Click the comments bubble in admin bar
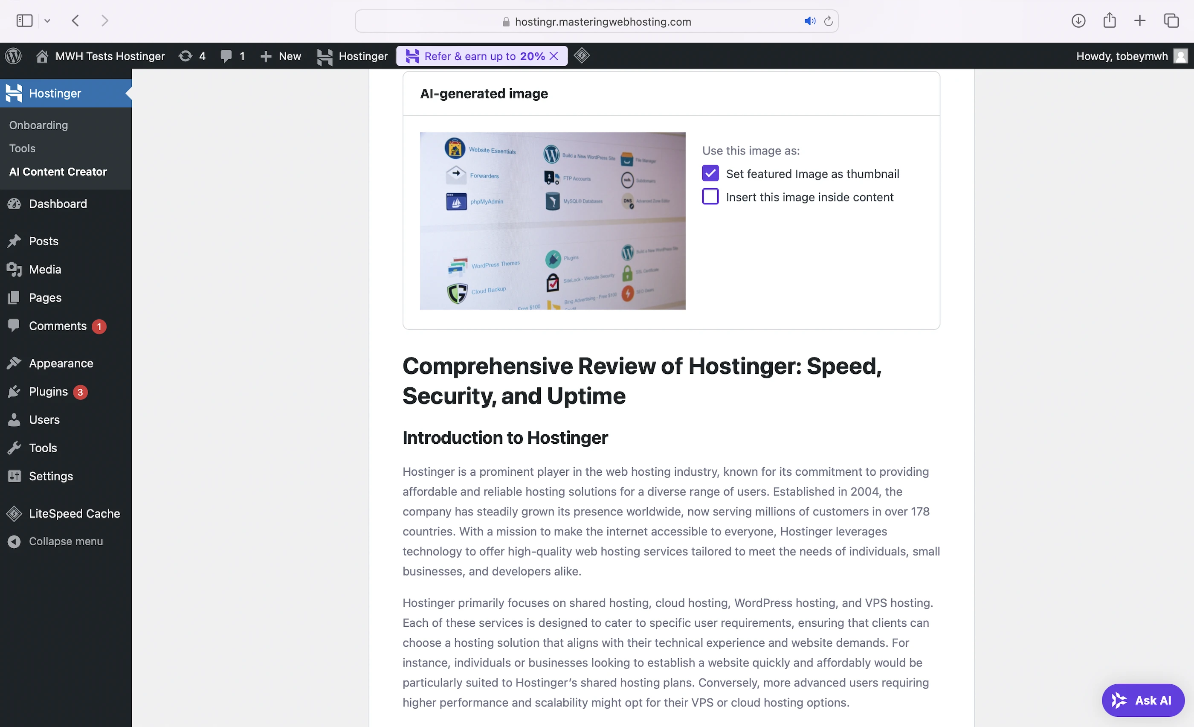The image size is (1194, 727). click(232, 56)
